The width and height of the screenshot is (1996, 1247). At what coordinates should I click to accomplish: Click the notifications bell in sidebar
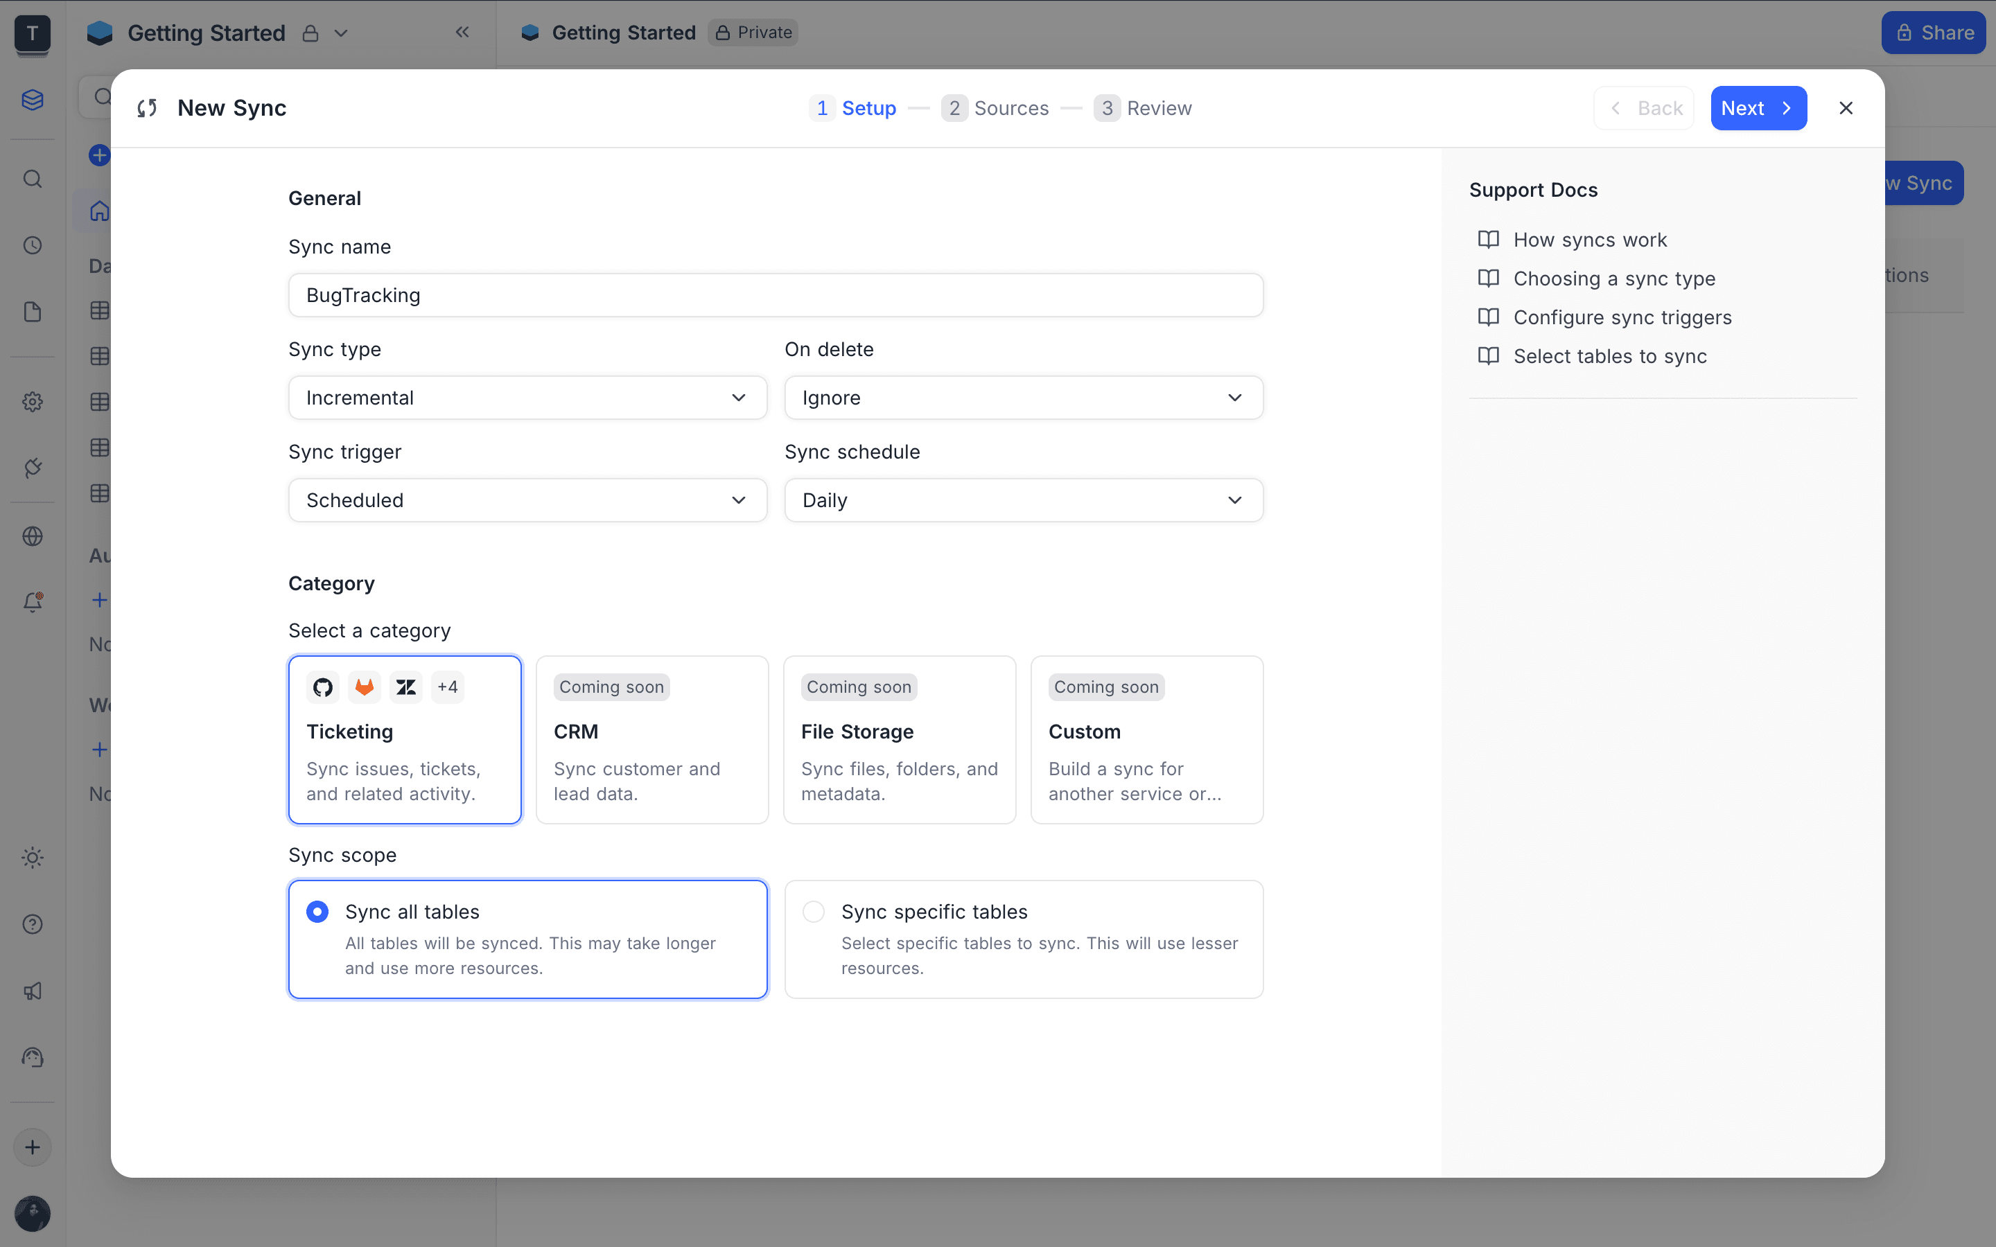(x=32, y=602)
